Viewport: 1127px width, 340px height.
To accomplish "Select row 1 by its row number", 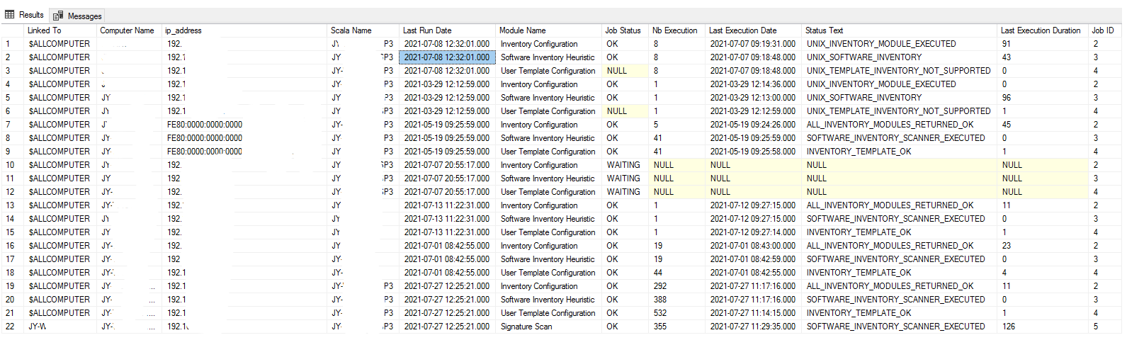I will click(x=9, y=44).
